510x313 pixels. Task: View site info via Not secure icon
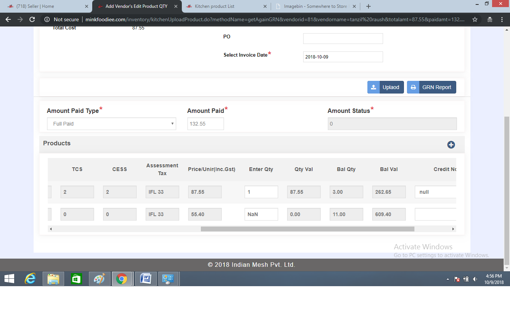[47, 19]
